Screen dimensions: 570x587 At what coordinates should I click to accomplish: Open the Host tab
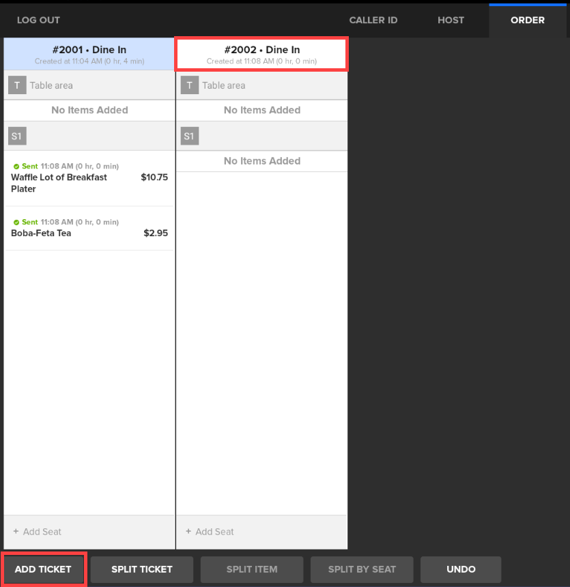tap(451, 20)
